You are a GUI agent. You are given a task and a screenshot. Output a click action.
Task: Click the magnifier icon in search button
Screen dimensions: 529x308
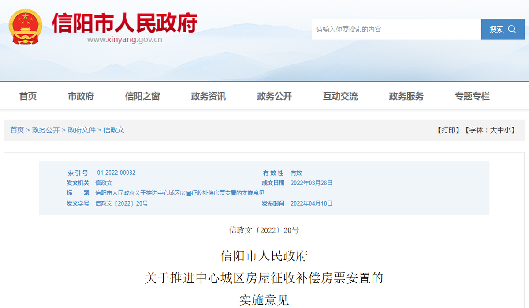(x=512, y=29)
